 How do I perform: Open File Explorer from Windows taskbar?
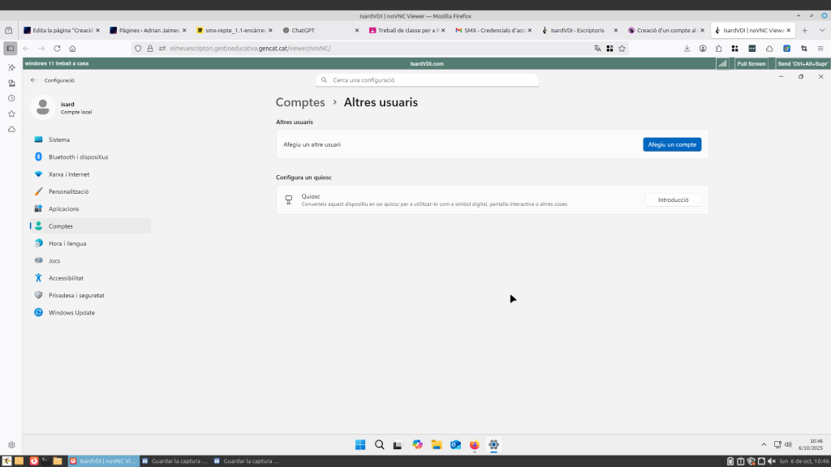click(x=436, y=444)
